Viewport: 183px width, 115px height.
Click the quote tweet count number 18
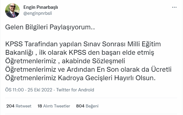(x=40, y=106)
